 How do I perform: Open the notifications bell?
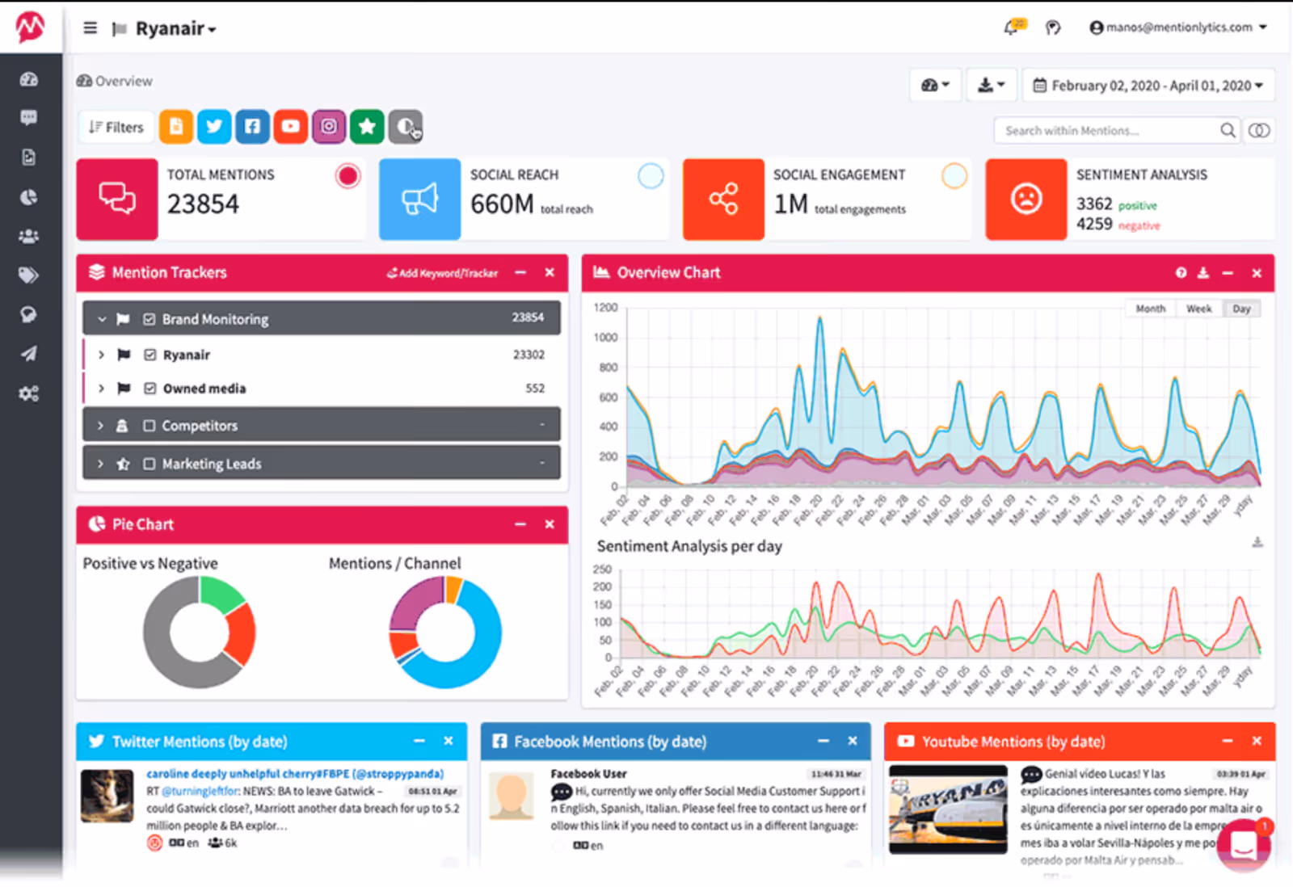tap(1012, 27)
